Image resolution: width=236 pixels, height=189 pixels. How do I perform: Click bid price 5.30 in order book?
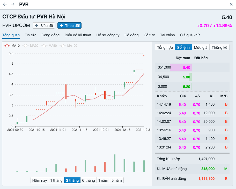[187, 77]
